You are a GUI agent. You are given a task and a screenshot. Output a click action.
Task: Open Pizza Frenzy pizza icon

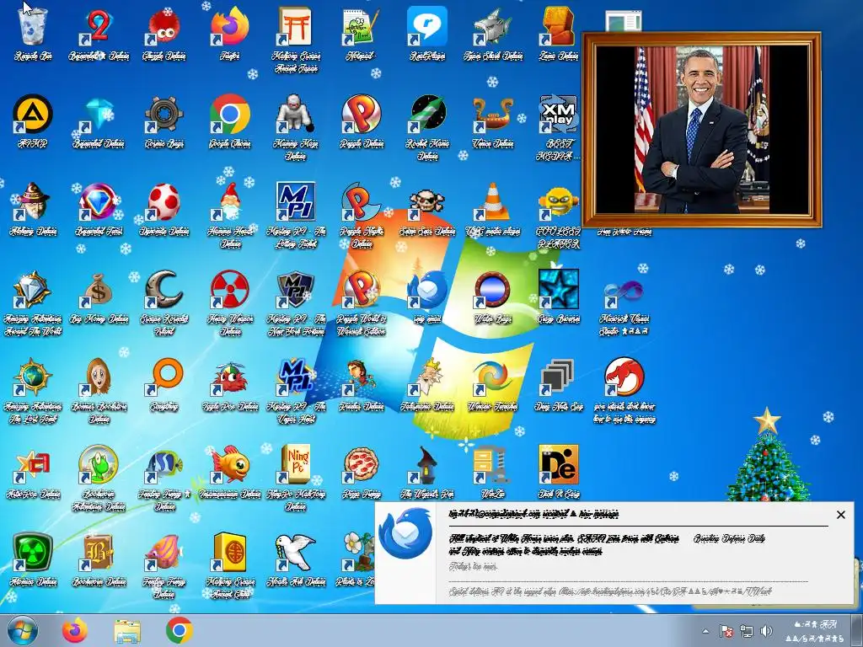pyautogui.click(x=361, y=464)
